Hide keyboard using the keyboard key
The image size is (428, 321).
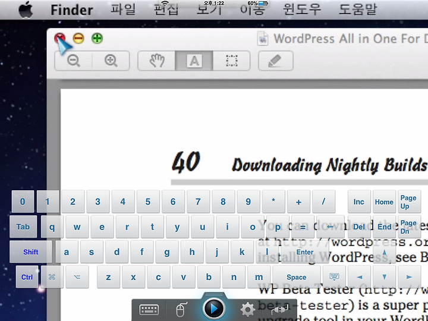click(334, 277)
